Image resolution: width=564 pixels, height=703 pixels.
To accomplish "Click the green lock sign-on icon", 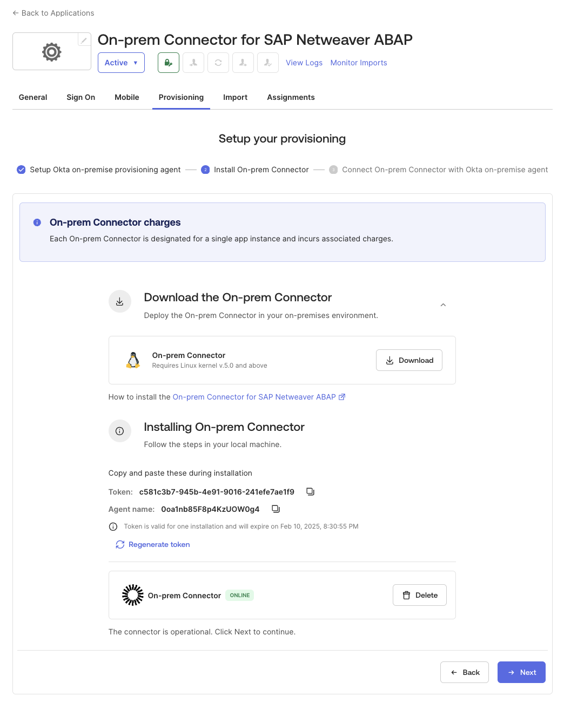I will pyautogui.click(x=169, y=63).
